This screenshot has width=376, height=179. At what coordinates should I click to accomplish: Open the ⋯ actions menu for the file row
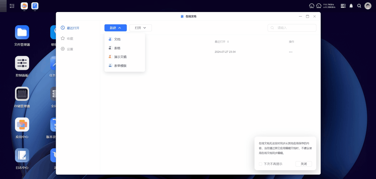pos(291,52)
